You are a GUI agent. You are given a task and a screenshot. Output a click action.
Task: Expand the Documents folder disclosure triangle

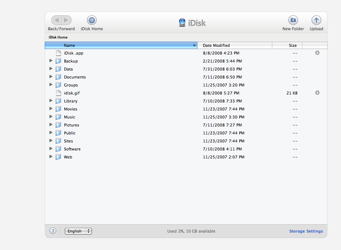51,77
